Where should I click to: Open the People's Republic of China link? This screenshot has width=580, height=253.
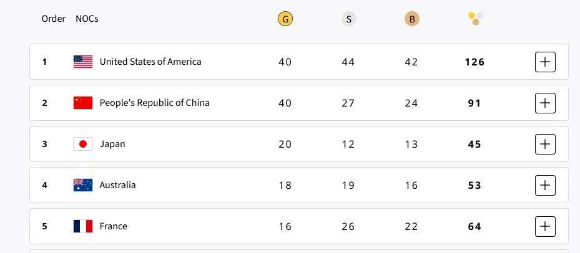(154, 103)
